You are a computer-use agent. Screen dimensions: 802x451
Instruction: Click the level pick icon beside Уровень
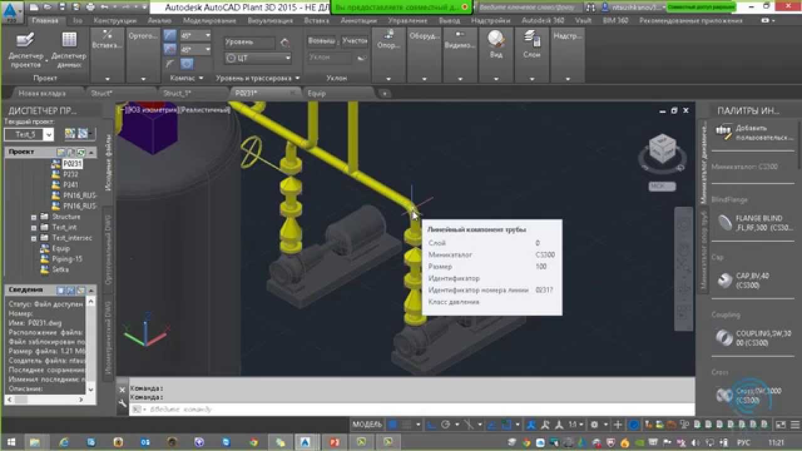(285, 43)
